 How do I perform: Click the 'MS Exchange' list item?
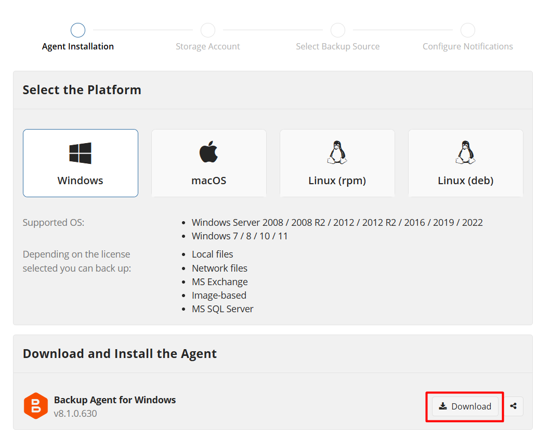click(x=219, y=282)
